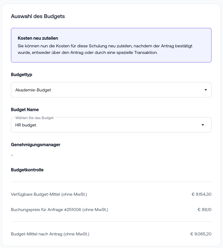Select the € 9.154,30 available budget amount
The width and height of the screenshot is (223, 248).
point(201,194)
